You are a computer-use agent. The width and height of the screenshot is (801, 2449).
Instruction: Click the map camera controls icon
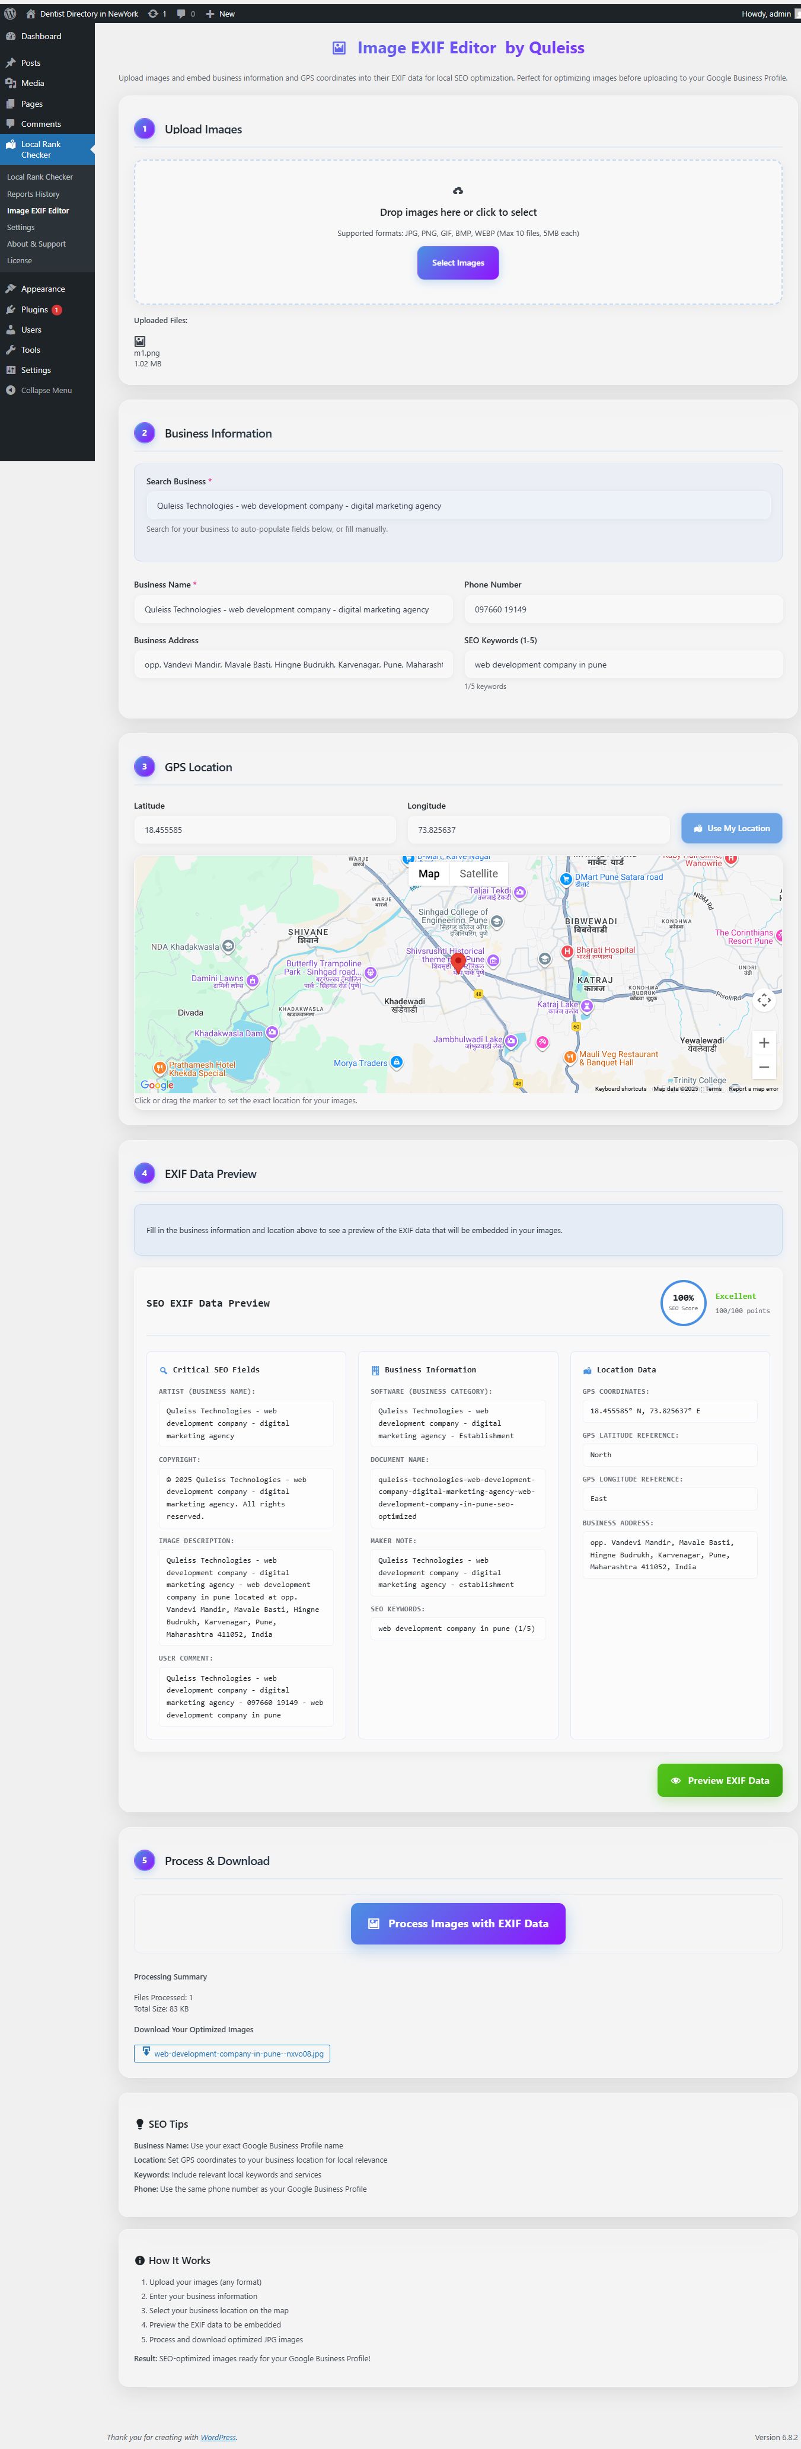pyautogui.click(x=763, y=1000)
